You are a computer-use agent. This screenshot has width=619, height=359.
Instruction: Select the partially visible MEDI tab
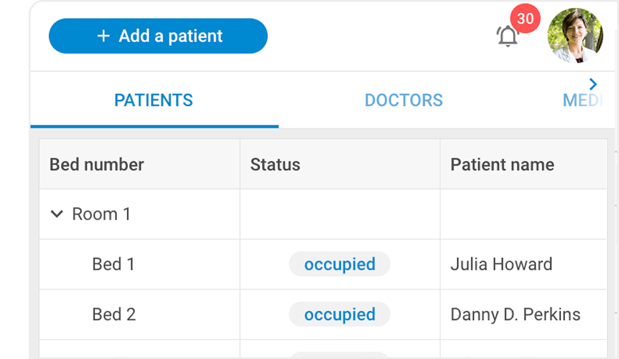(583, 101)
